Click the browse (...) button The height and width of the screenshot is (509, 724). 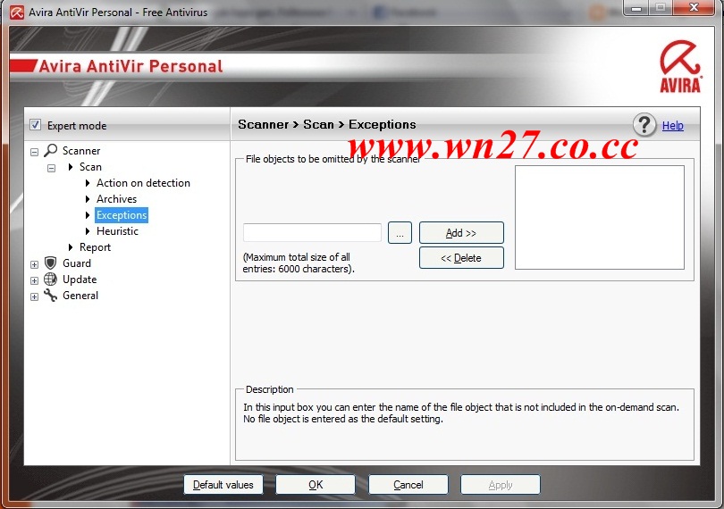pyautogui.click(x=400, y=232)
